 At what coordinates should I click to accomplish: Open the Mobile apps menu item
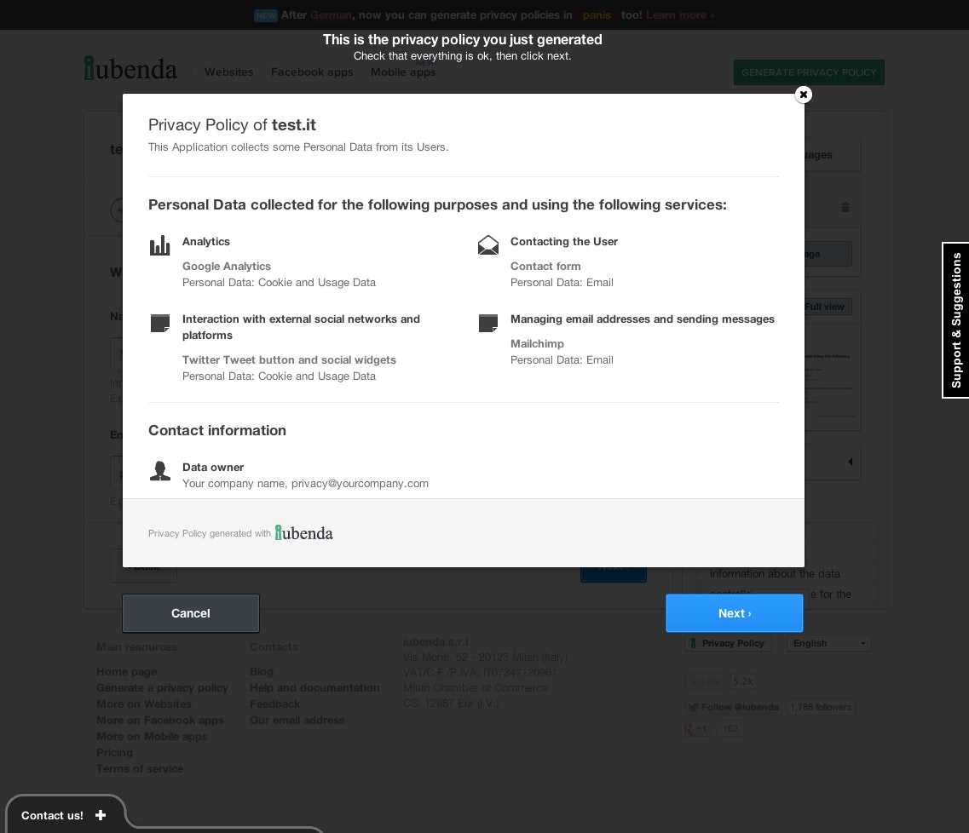click(403, 72)
